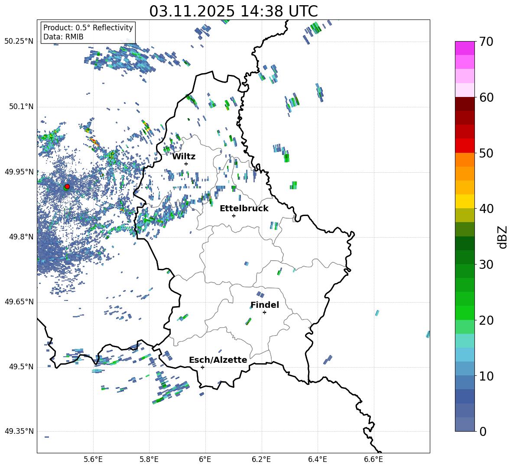Select the Esch/Alzette station cross marker
513x468 pixels.
(x=202, y=367)
